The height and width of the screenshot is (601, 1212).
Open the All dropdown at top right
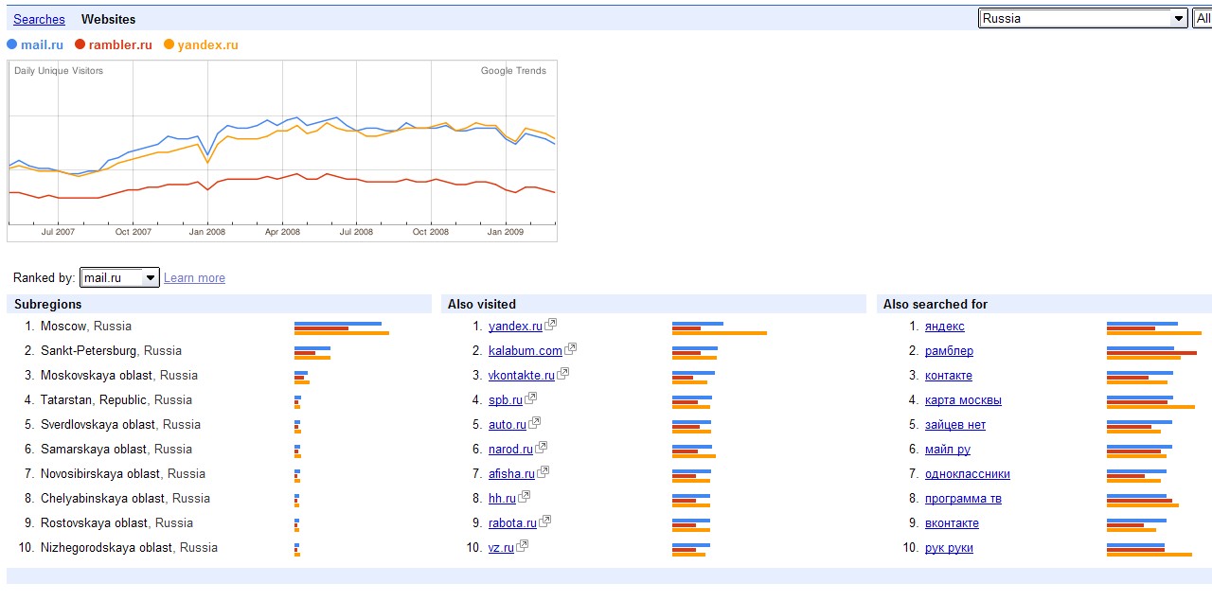(x=1203, y=18)
